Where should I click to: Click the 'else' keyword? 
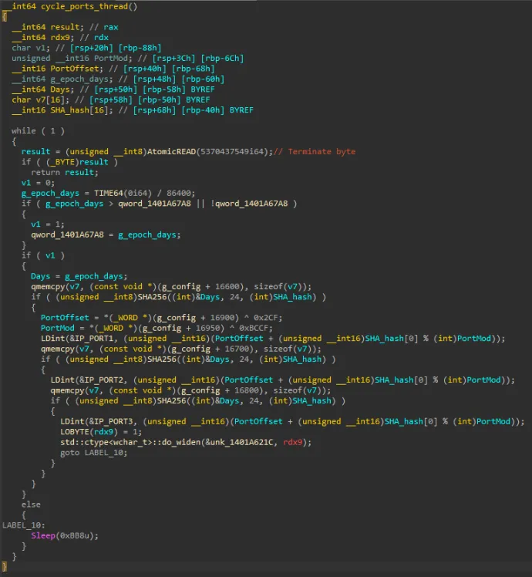(x=31, y=504)
